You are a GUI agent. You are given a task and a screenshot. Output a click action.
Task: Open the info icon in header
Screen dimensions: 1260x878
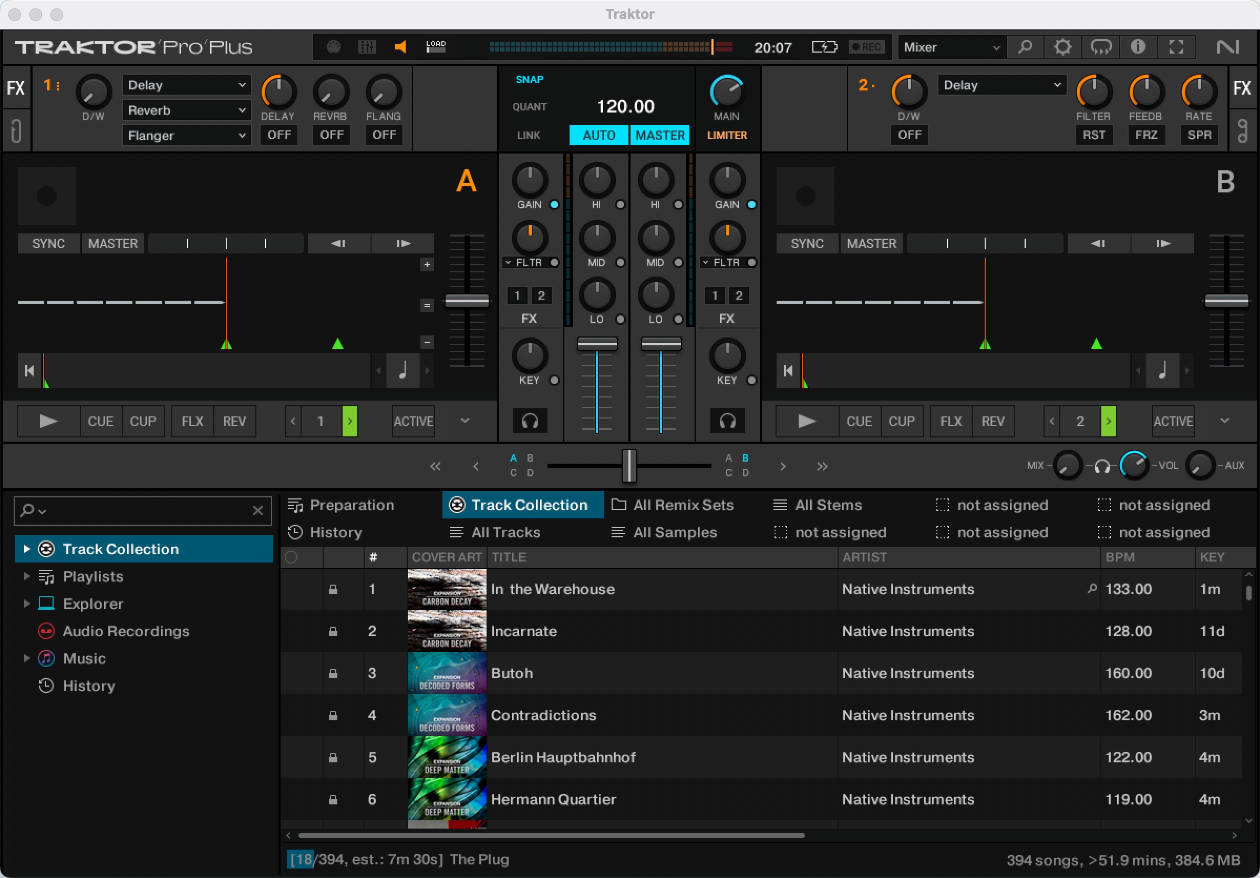(x=1138, y=47)
